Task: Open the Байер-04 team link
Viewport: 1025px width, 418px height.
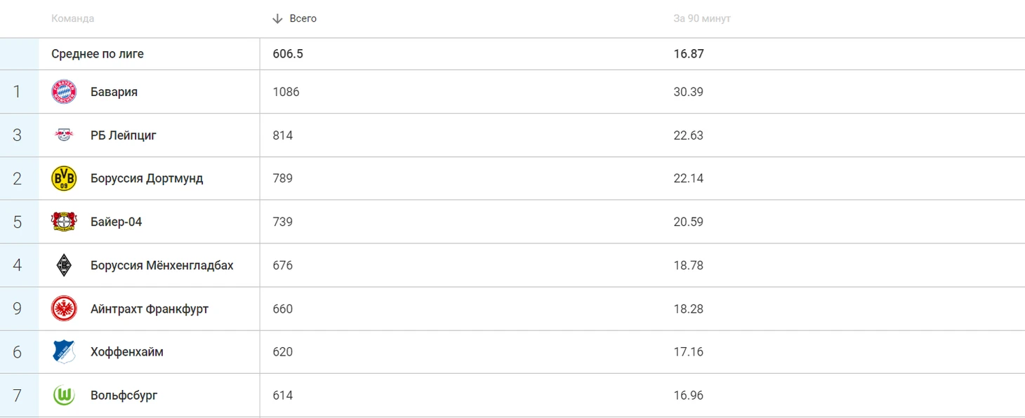Action: [116, 222]
